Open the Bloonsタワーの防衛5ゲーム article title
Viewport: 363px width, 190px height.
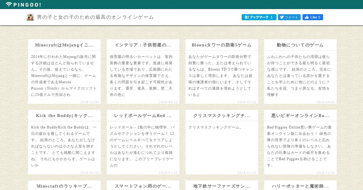click(x=222, y=45)
